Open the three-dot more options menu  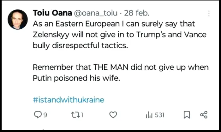tap(209, 14)
